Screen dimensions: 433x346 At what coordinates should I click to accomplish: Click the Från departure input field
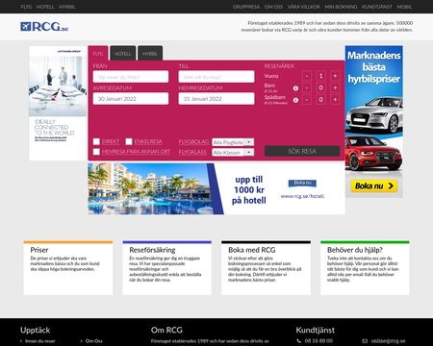[131, 77]
